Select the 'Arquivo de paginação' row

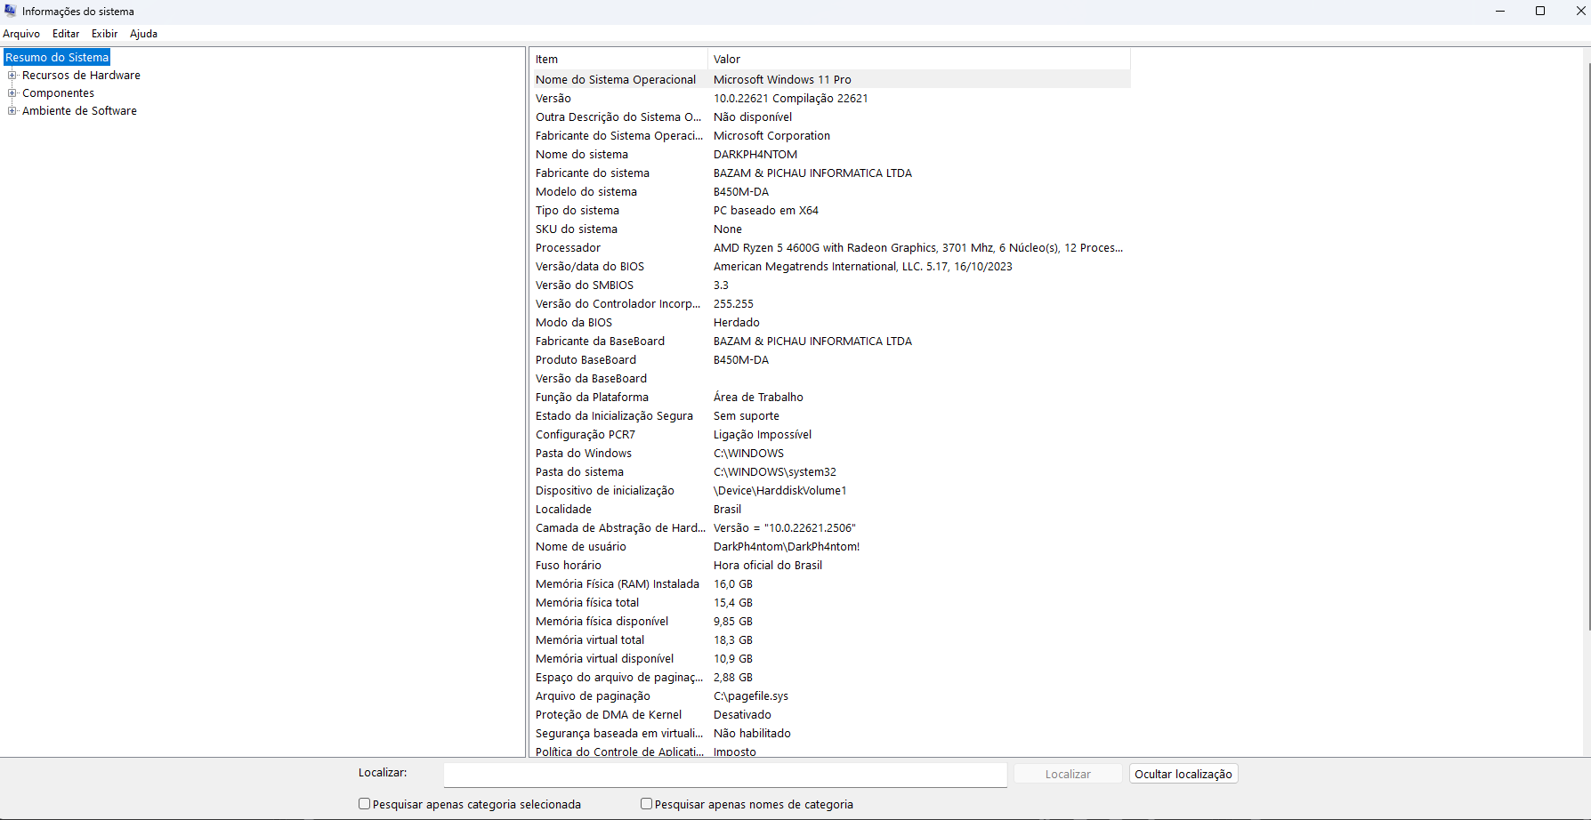coord(831,696)
